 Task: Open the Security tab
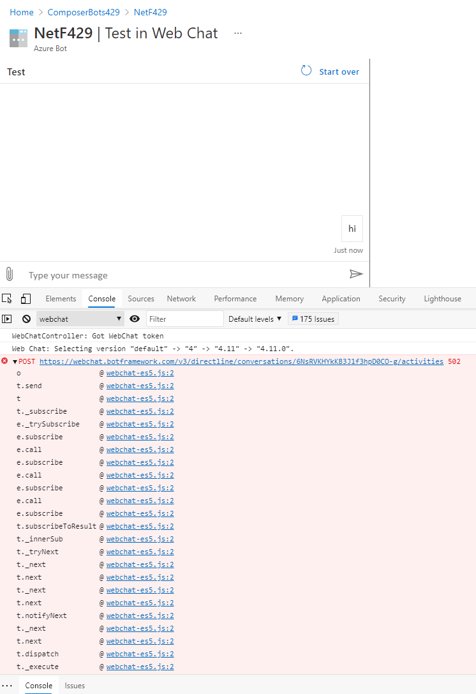[x=392, y=299]
